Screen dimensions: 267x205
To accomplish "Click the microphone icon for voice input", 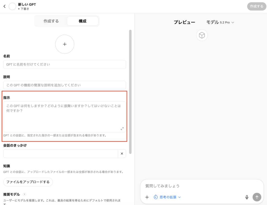I will [x=247, y=197].
